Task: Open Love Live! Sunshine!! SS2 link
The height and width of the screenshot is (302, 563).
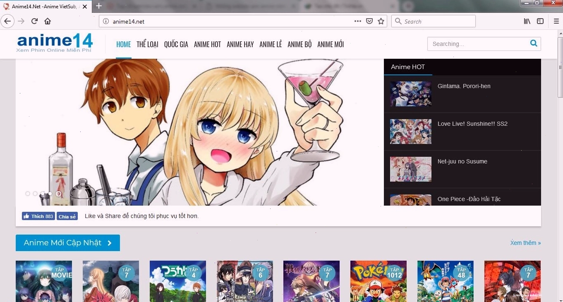Action: [472, 124]
